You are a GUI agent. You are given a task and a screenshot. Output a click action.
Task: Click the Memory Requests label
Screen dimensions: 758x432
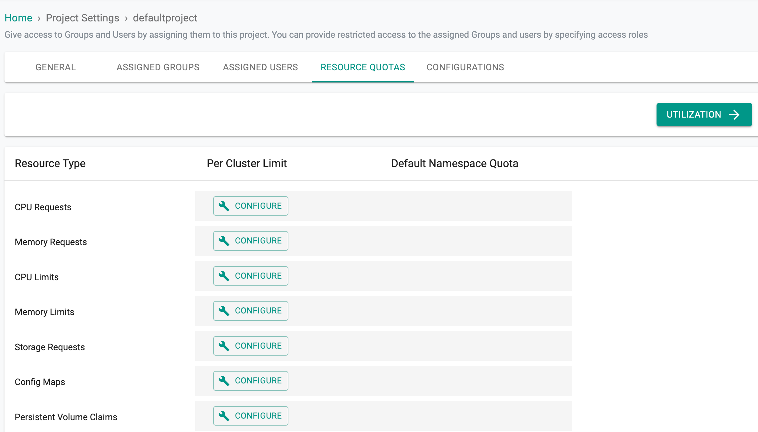coord(51,242)
